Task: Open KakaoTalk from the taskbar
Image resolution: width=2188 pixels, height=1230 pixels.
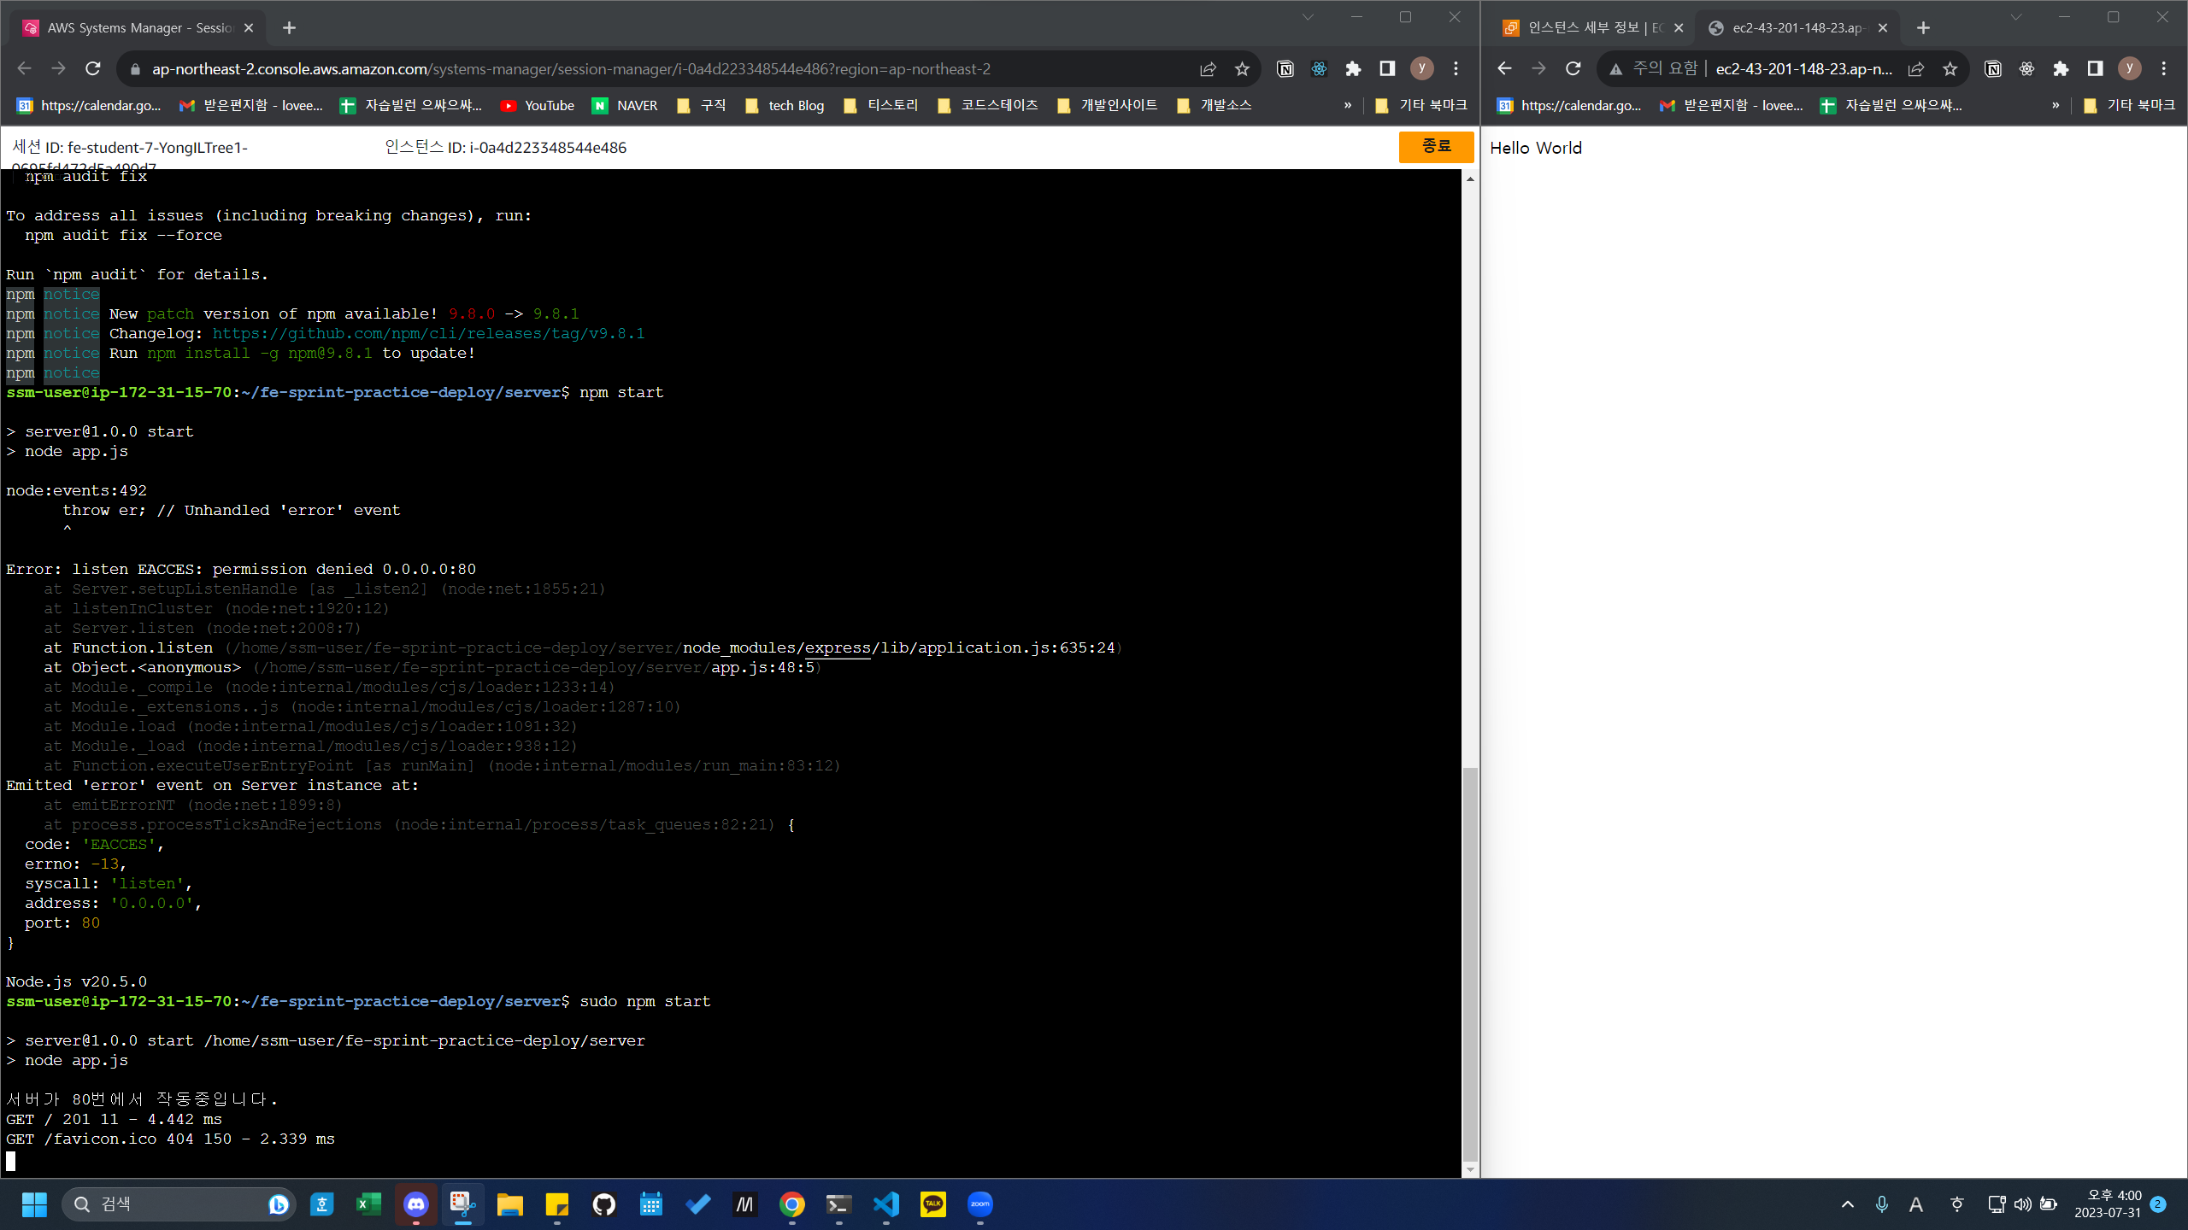Action: tap(932, 1204)
